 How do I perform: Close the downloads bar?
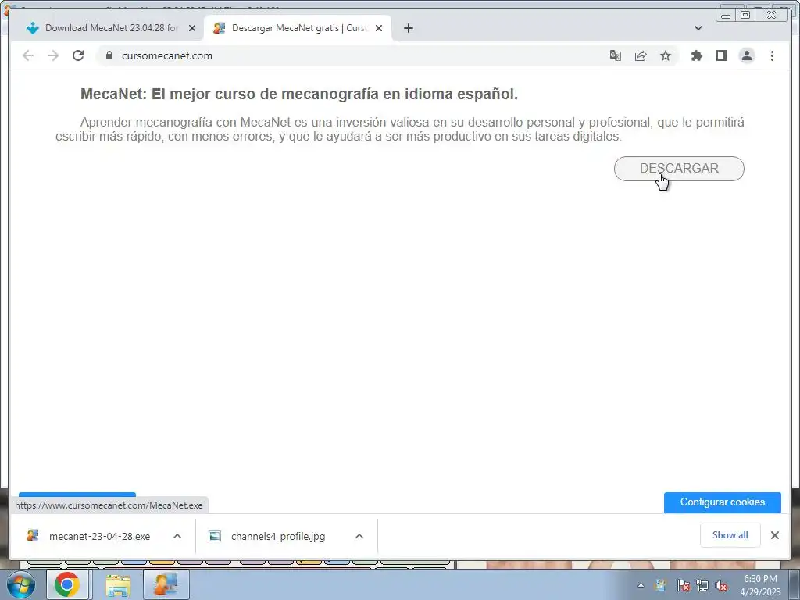774,535
